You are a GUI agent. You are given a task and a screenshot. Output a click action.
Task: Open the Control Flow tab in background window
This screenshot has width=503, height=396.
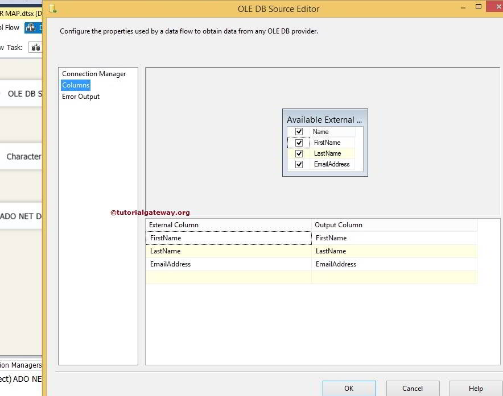pyautogui.click(x=10, y=27)
